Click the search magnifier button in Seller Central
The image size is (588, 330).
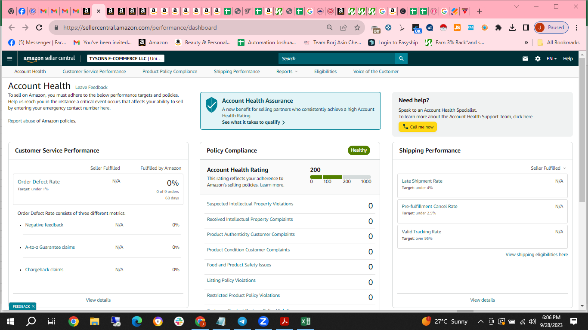point(401,58)
